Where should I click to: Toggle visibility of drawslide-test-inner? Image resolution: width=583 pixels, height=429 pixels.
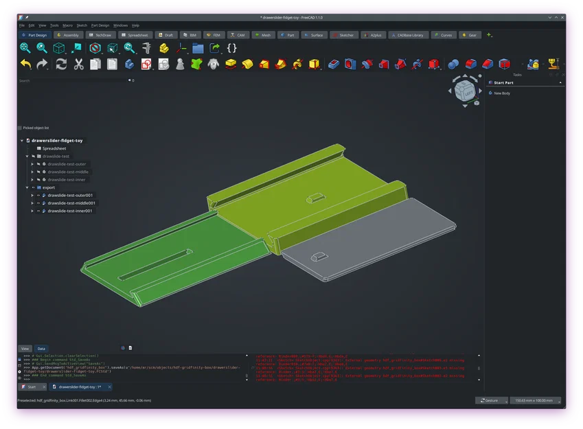point(38,180)
